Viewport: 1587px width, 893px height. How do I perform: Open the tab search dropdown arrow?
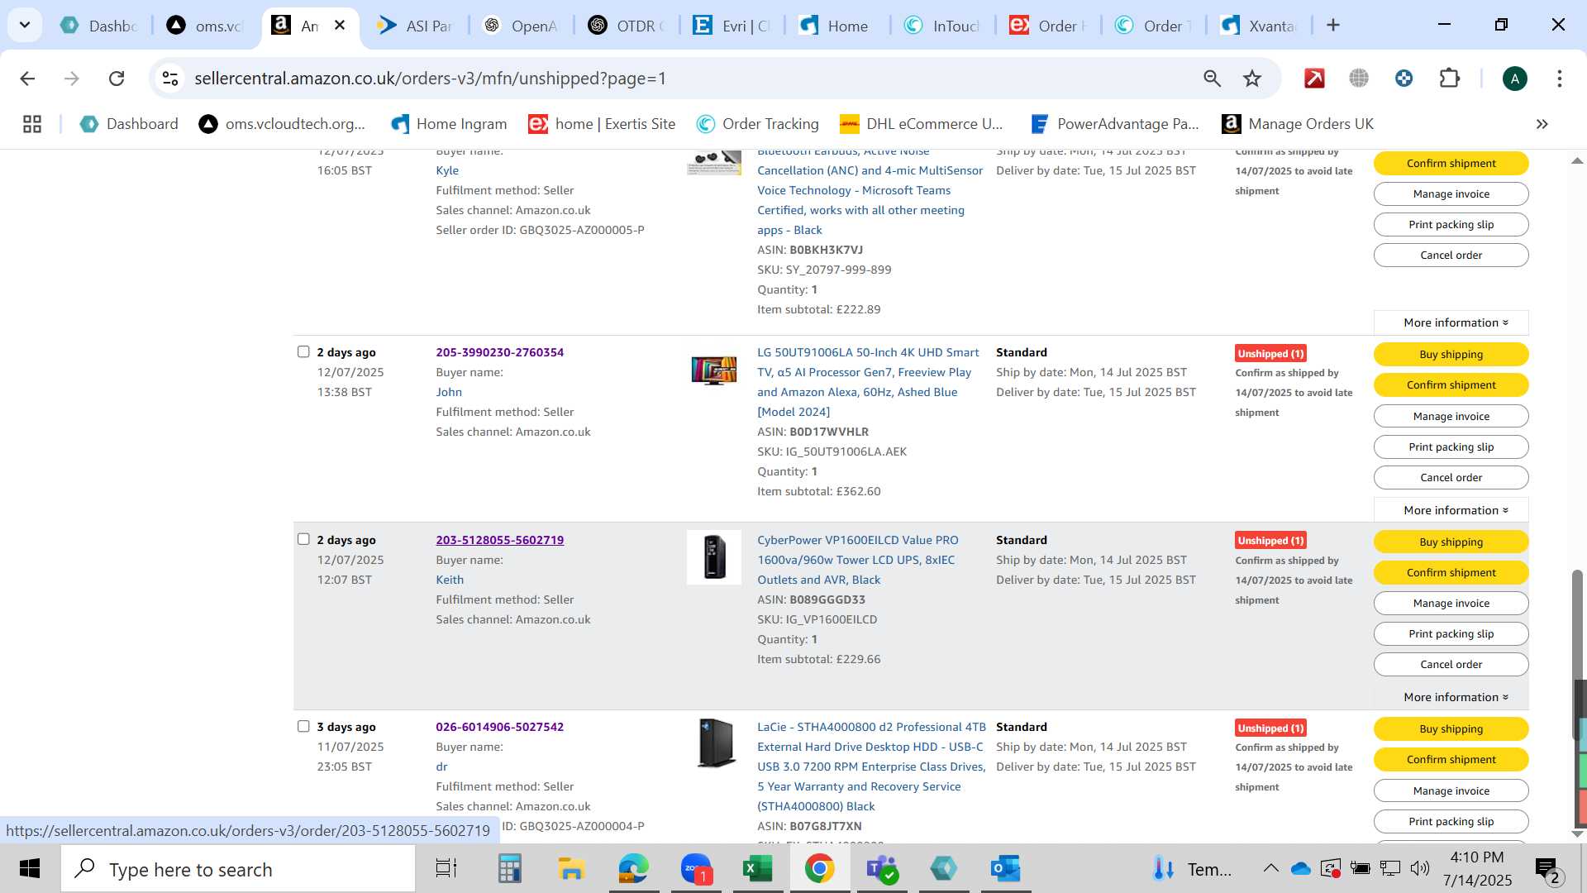[x=25, y=25]
